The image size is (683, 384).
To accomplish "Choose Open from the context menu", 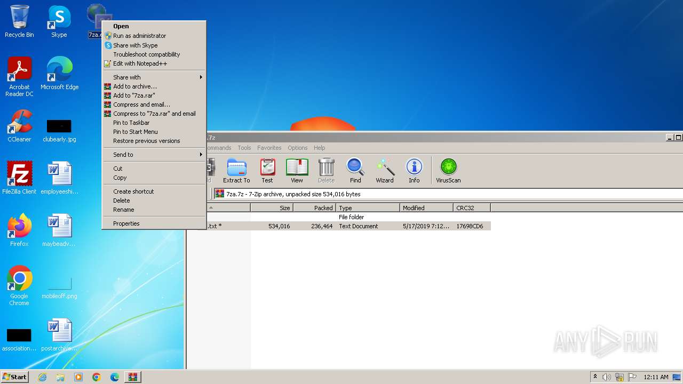I will (x=154, y=26).
